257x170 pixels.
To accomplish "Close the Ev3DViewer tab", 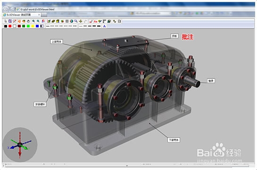I will (x=39, y=15).
